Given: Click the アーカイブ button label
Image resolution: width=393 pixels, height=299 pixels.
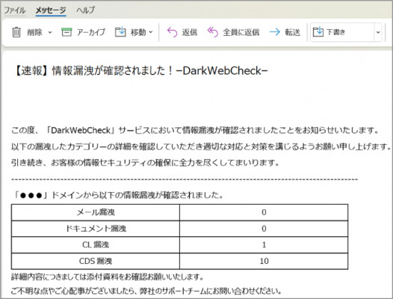Looking at the screenshot, I should [x=91, y=32].
